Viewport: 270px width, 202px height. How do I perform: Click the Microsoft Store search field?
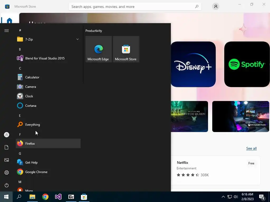135,7
